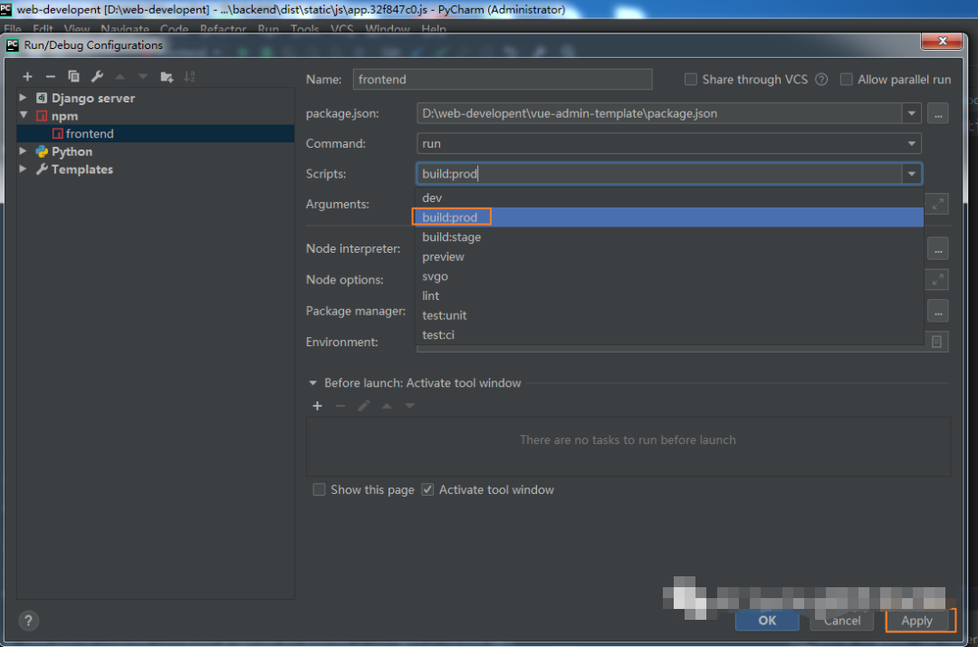Move before launch task up

point(387,406)
